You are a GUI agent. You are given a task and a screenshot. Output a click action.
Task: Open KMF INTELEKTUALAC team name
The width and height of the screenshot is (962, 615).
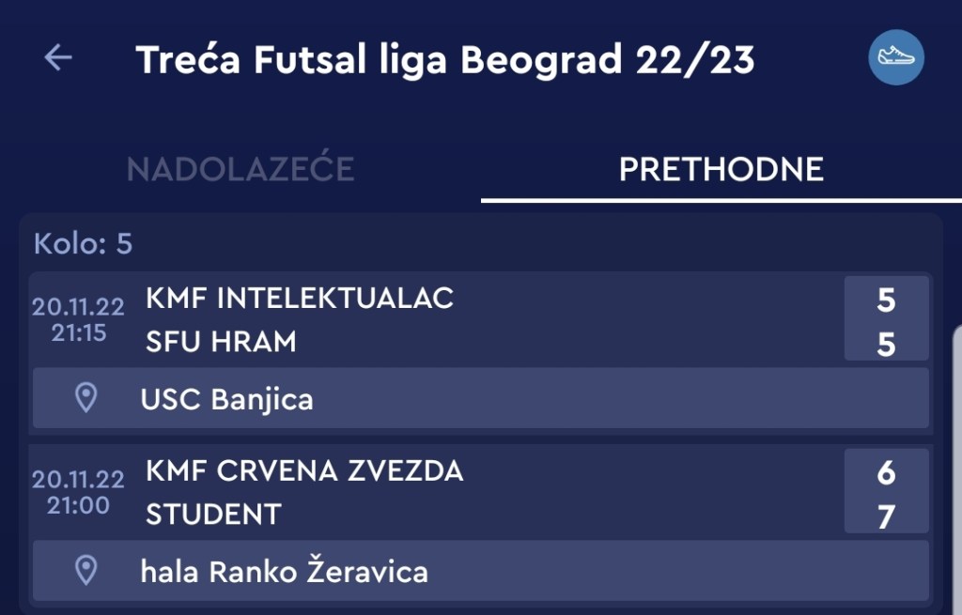[300, 299]
